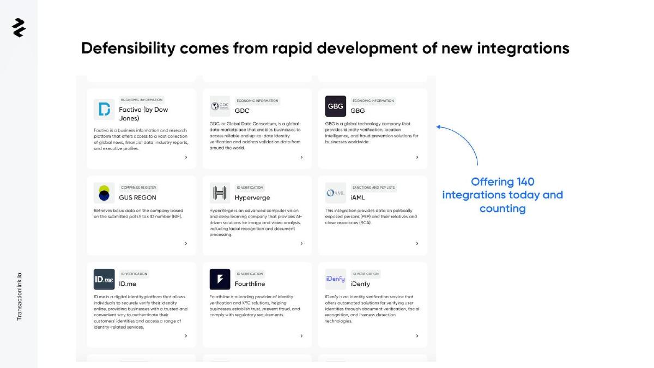Click the ID.me digital identity description
The image size is (654, 368).
click(x=141, y=312)
